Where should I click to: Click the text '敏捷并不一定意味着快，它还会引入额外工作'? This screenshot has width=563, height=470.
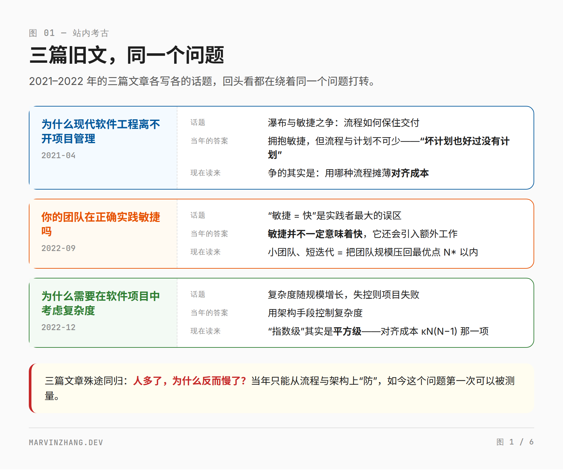click(363, 234)
